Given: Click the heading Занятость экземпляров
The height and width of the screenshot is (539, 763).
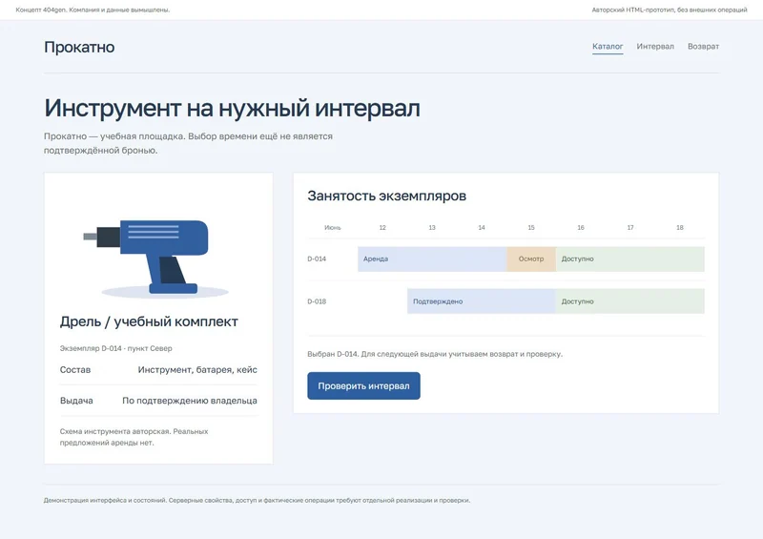Looking at the screenshot, I should tap(387, 196).
